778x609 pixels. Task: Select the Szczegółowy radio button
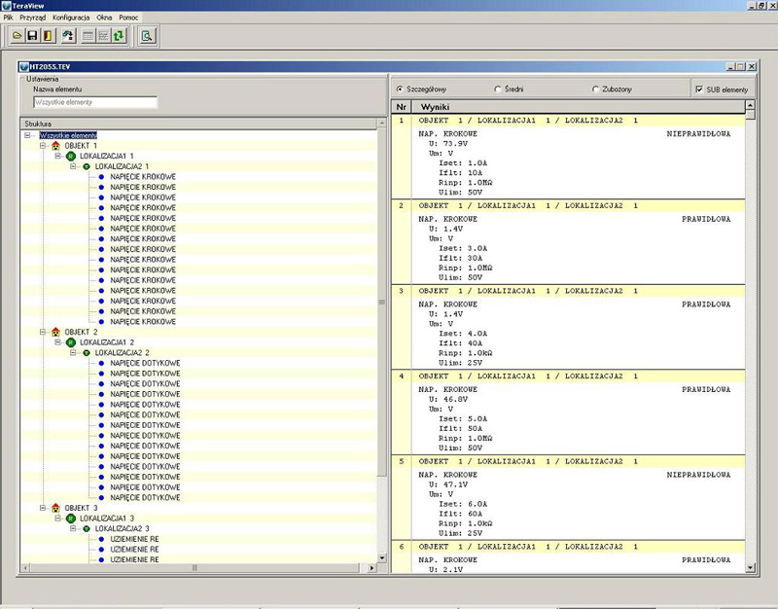399,89
